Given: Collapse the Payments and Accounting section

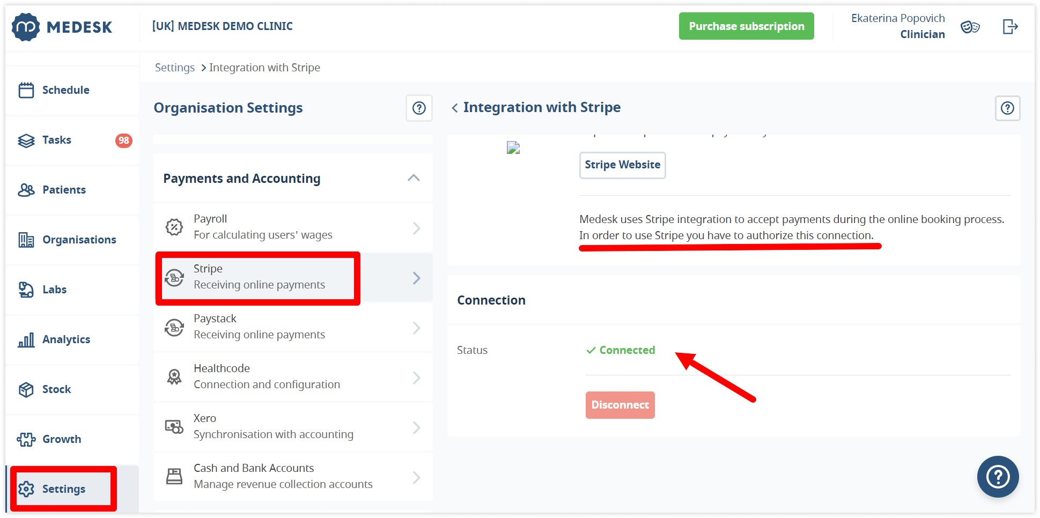Looking at the screenshot, I should pyautogui.click(x=414, y=178).
